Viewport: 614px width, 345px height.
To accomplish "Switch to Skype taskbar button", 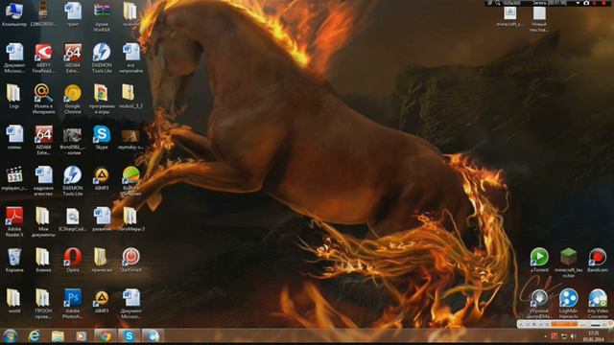I will (129, 336).
